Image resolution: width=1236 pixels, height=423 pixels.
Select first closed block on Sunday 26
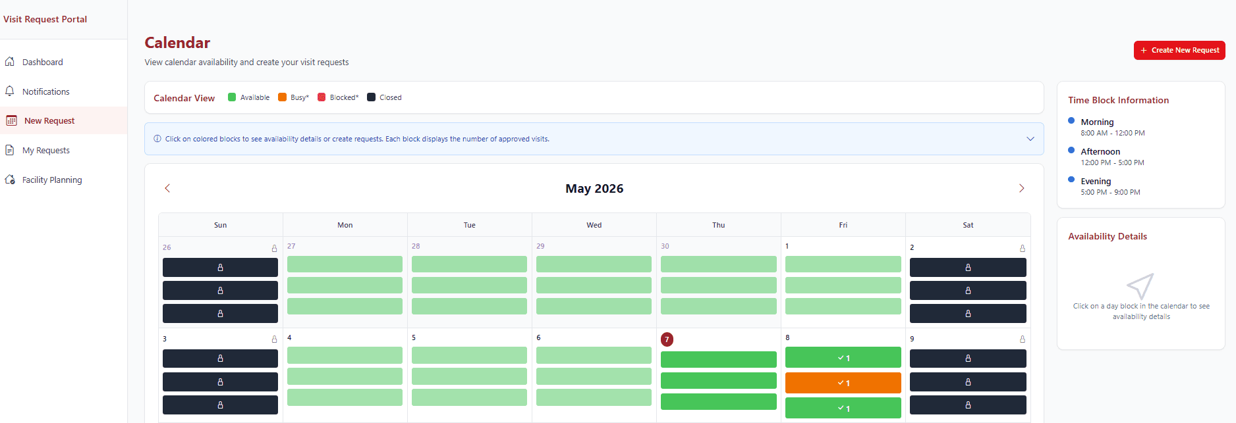[x=220, y=267]
